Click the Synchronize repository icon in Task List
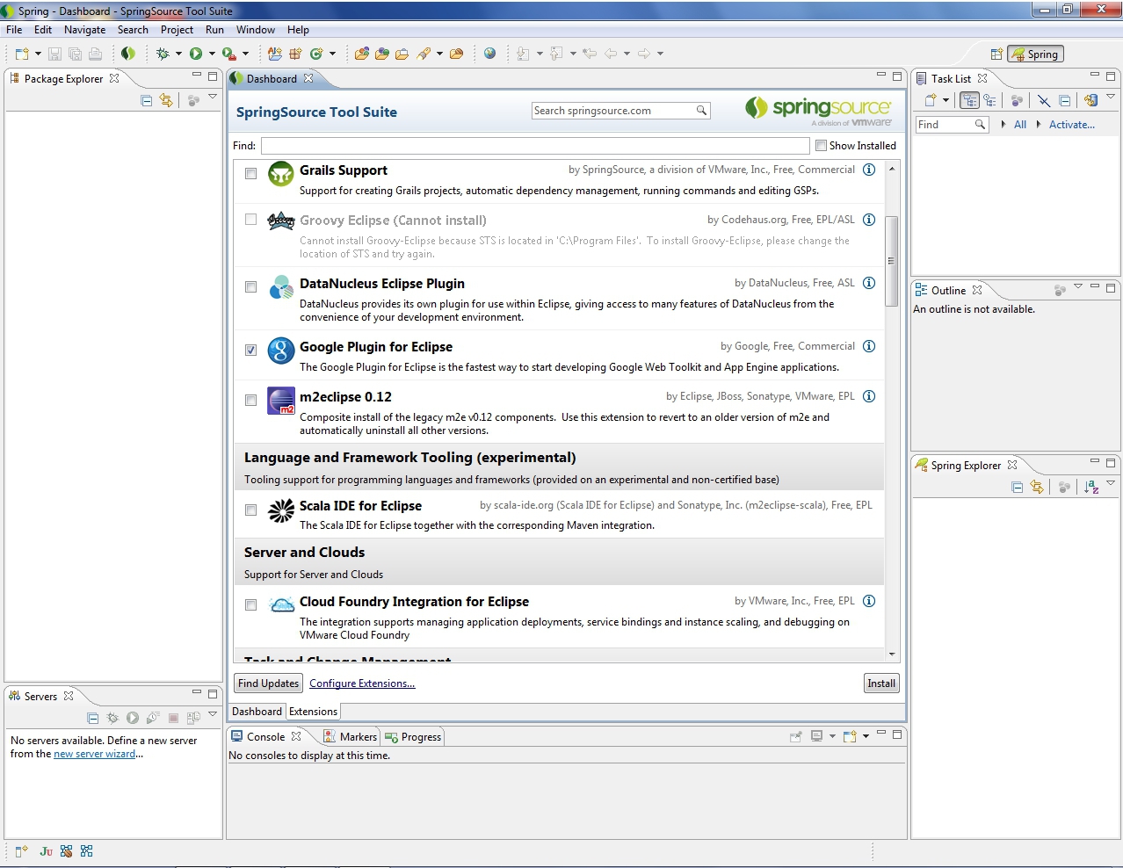 point(1091,99)
